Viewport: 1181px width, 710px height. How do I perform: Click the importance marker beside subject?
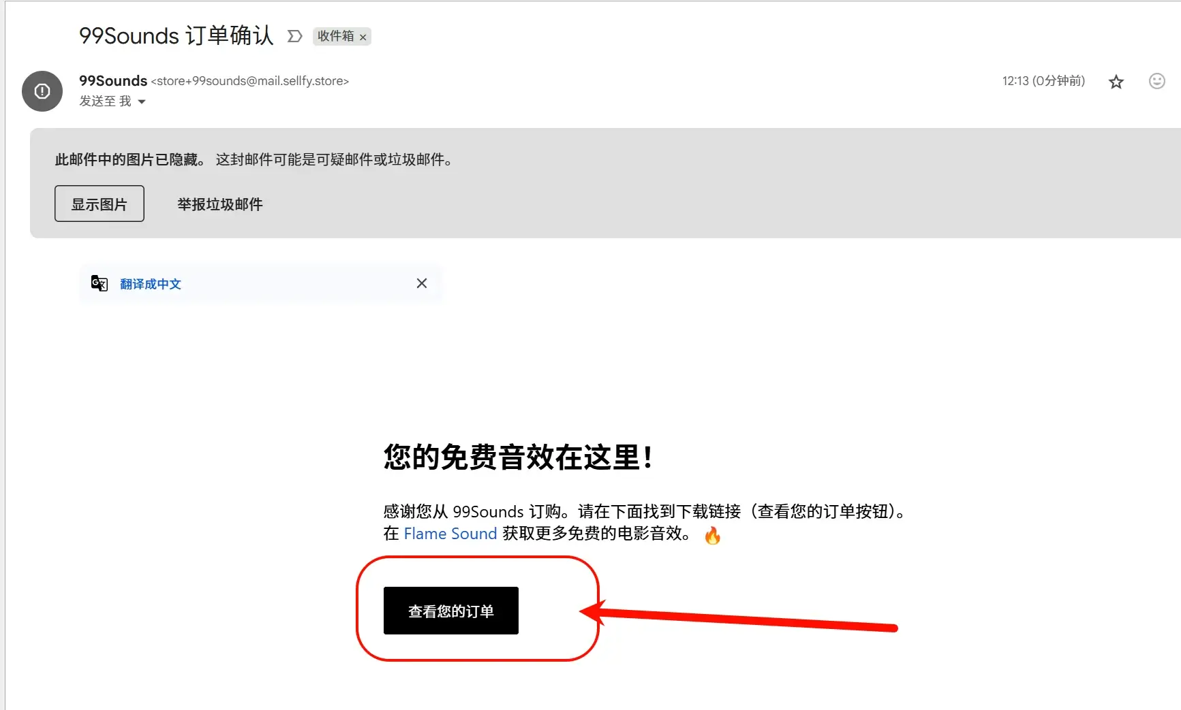point(294,36)
